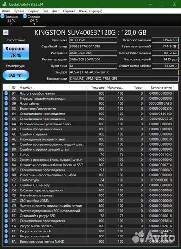The height and width of the screenshot is (249, 181).
Task: Click status icon of row C5 Нестабильные сектора
Action: coord(6,196)
